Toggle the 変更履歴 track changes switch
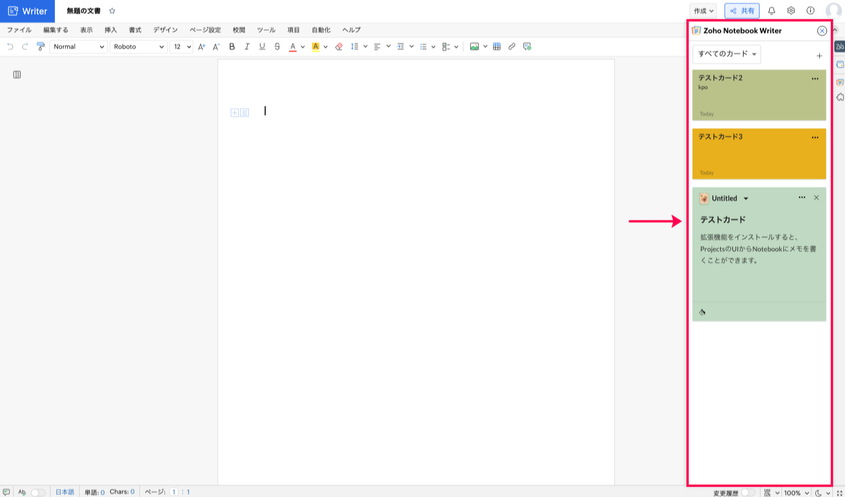 tap(748, 493)
